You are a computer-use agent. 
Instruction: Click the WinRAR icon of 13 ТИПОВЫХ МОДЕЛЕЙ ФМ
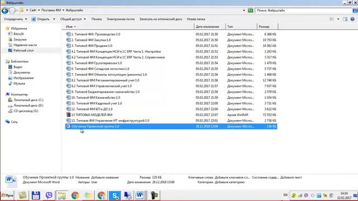click(x=68, y=114)
